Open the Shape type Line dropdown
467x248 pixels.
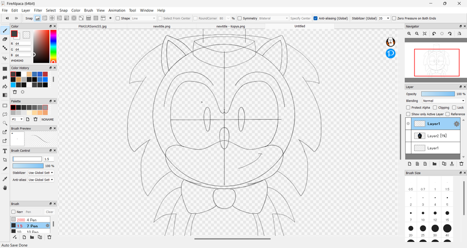[x=144, y=18]
